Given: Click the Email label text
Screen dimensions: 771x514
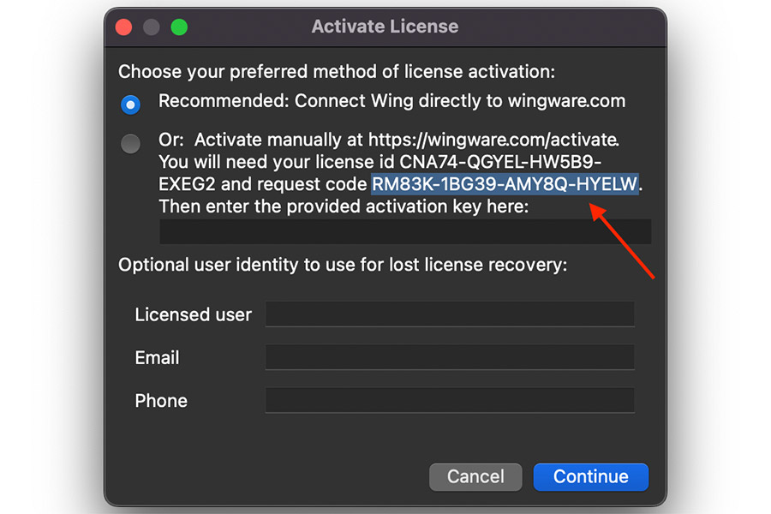Looking at the screenshot, I should pos(157,357).
